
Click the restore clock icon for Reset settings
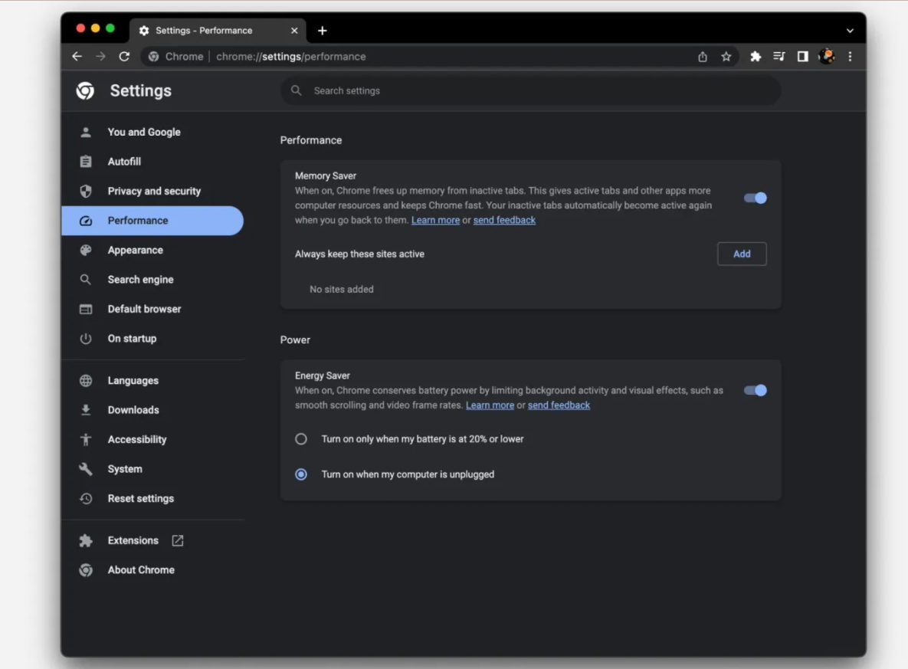pyautogui.click(x=86, y=499)
